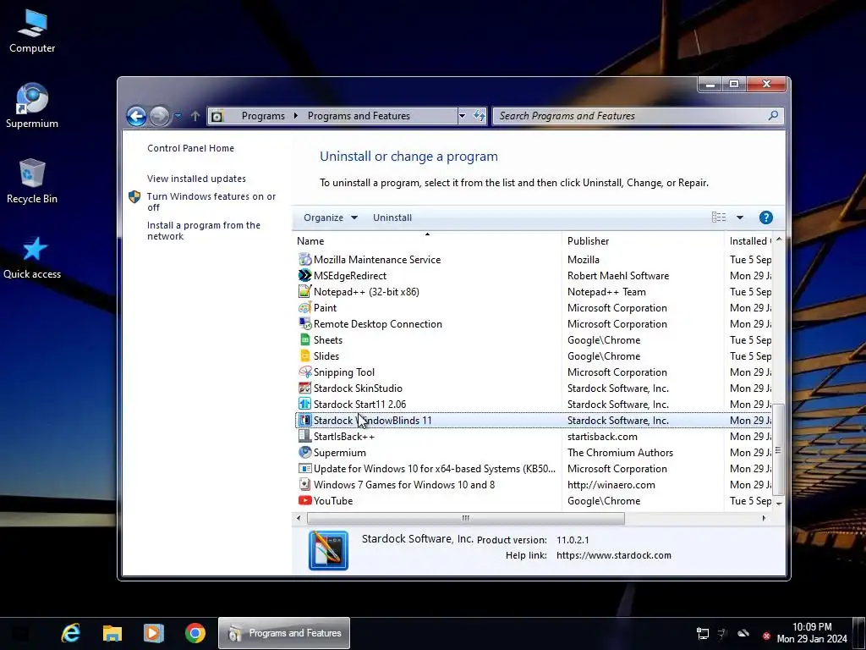Click the Programs and Features taskbar button
This screenshot has width=866, height=650.
(x=284, y=633)
